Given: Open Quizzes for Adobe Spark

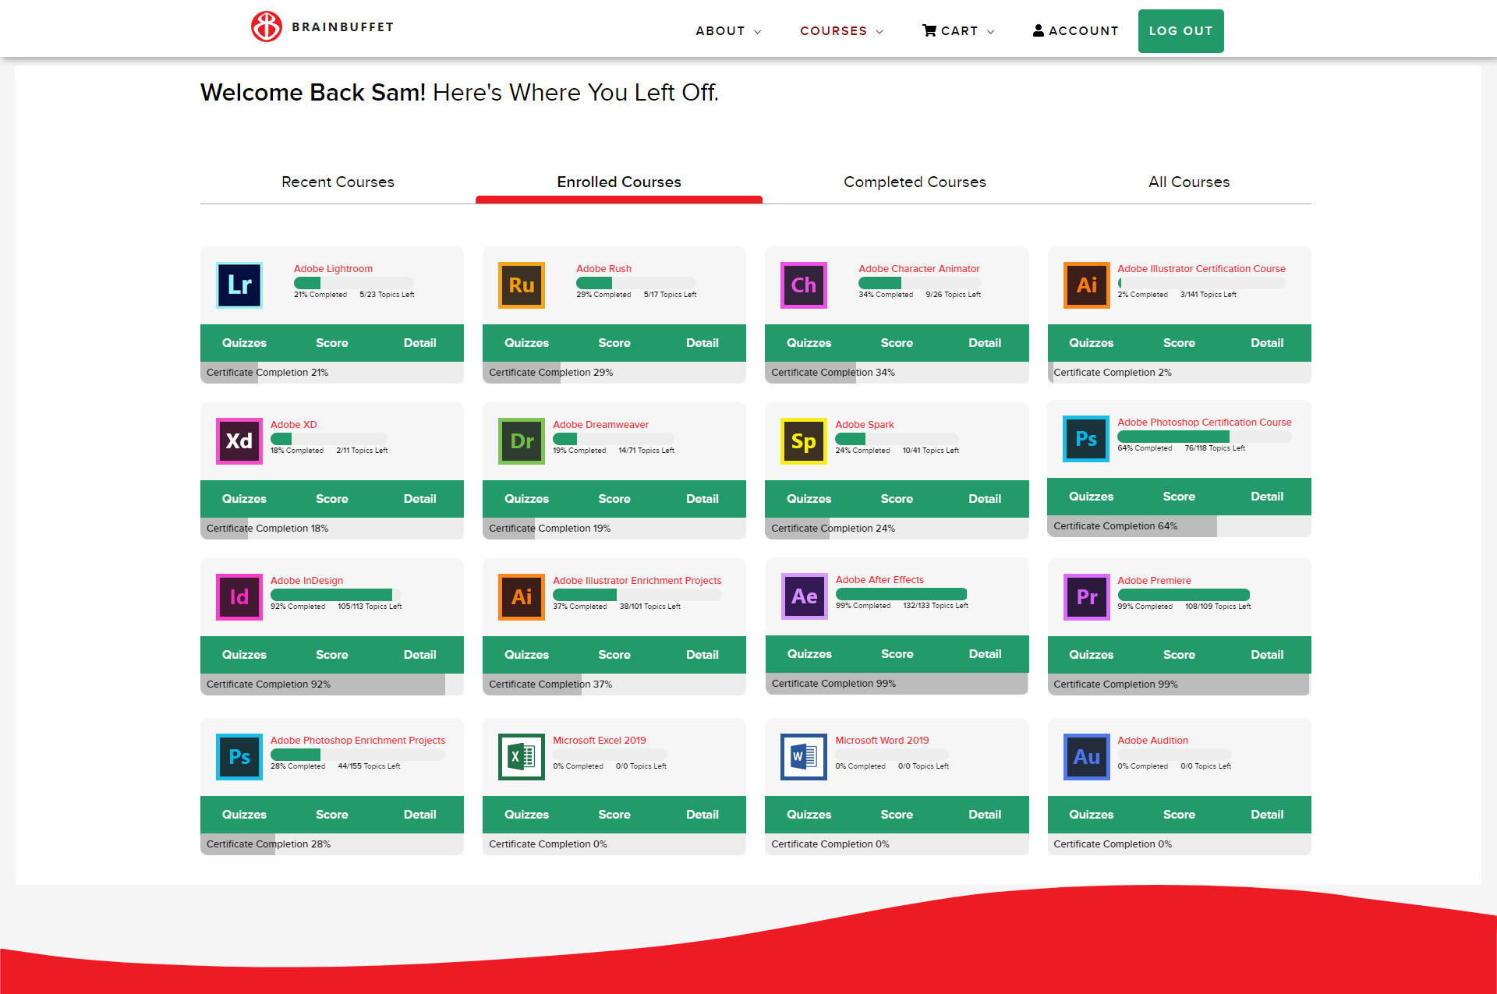Looking at the screenshot, I should pos(809,499).
